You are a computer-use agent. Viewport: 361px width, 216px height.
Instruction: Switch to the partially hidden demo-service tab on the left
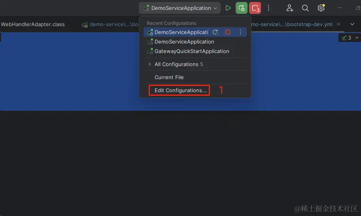110,25
